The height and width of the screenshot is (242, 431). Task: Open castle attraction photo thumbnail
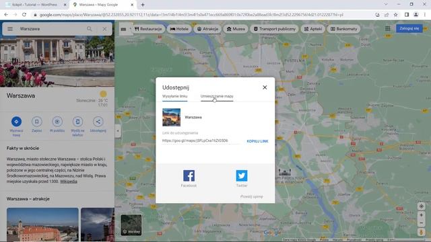tap(42, 225)
